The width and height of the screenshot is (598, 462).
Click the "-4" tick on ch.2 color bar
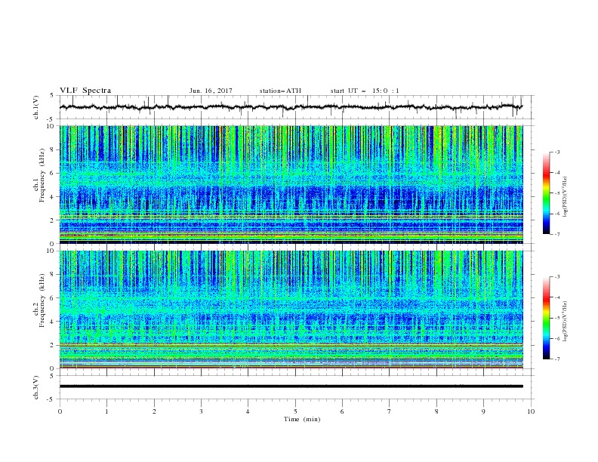pyautogui.click(x=556, y=297)
